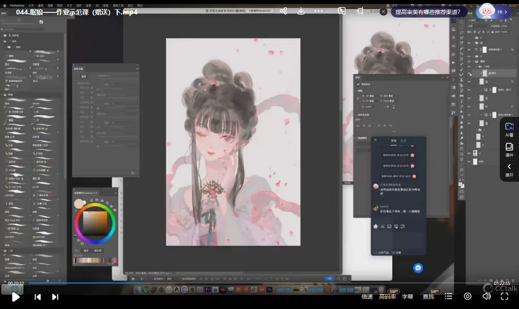
Task: Click the magnifier icon in Photoshop options bar
Action: click(x=339, y=278)
